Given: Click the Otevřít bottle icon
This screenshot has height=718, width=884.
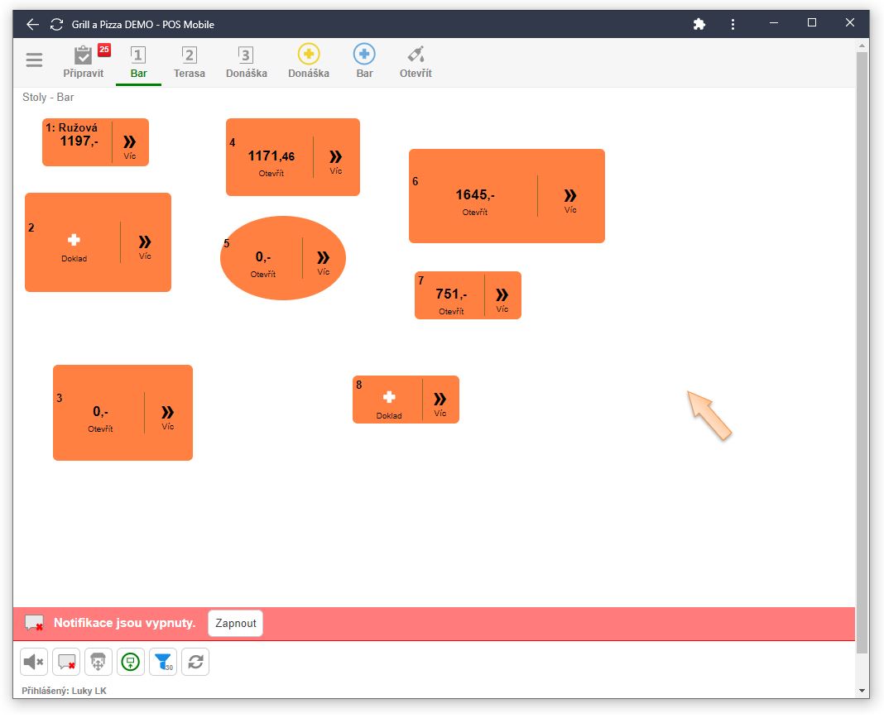Looking at the screenshot, I should (x=416, y=62).
